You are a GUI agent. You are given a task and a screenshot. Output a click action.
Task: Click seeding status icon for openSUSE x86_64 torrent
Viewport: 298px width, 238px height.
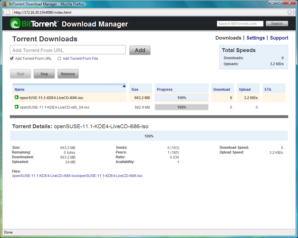[16, 107]
